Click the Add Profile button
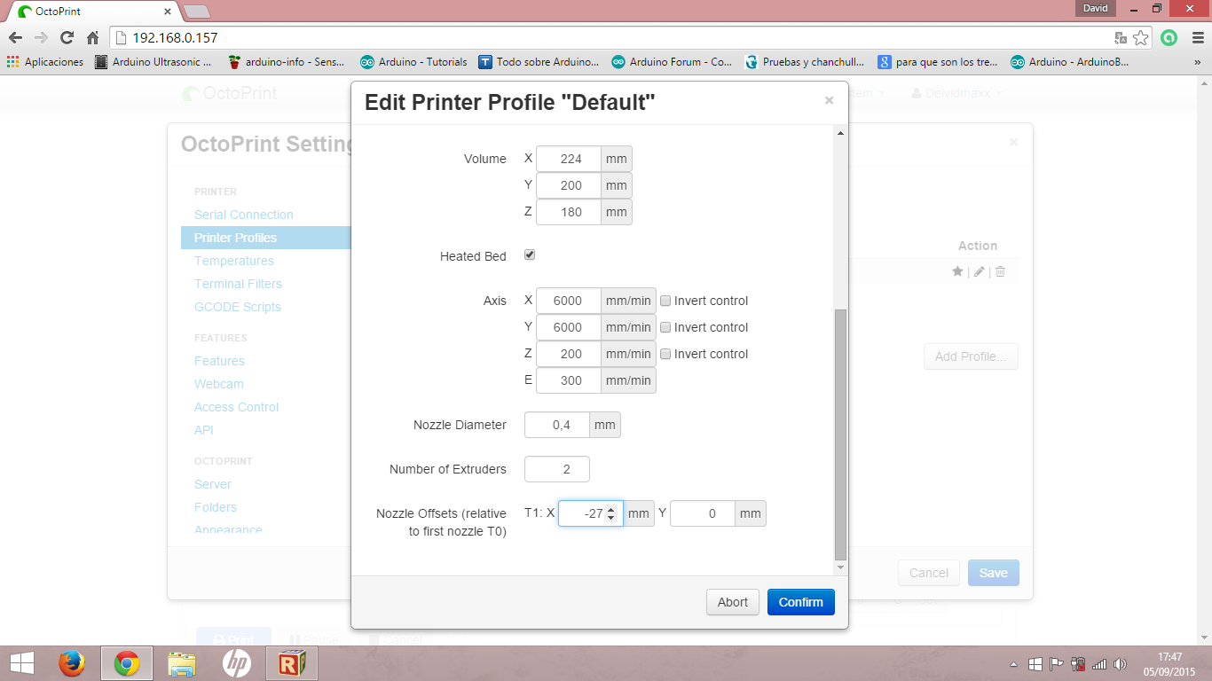The width and height of the screenshot is (1212, 681). pos(971,356)
